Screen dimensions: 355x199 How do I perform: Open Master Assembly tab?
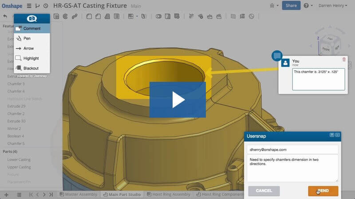[79, 194]
